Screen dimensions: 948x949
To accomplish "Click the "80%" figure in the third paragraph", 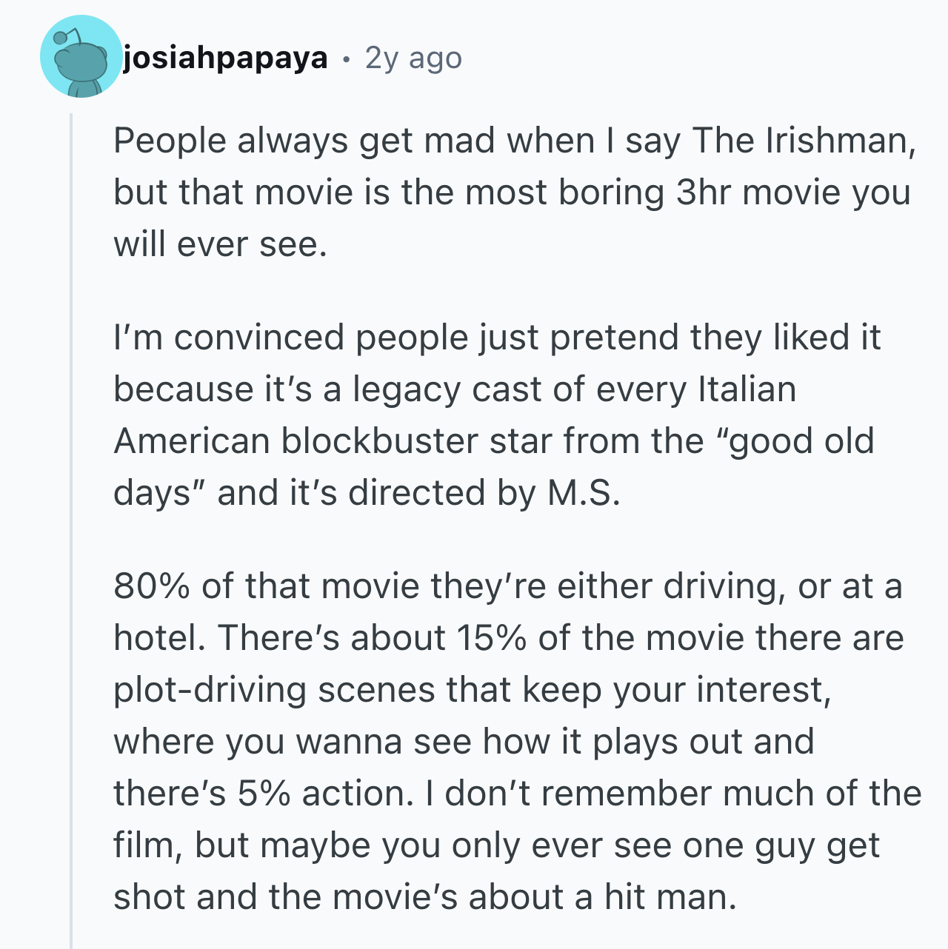I will 152,586.
